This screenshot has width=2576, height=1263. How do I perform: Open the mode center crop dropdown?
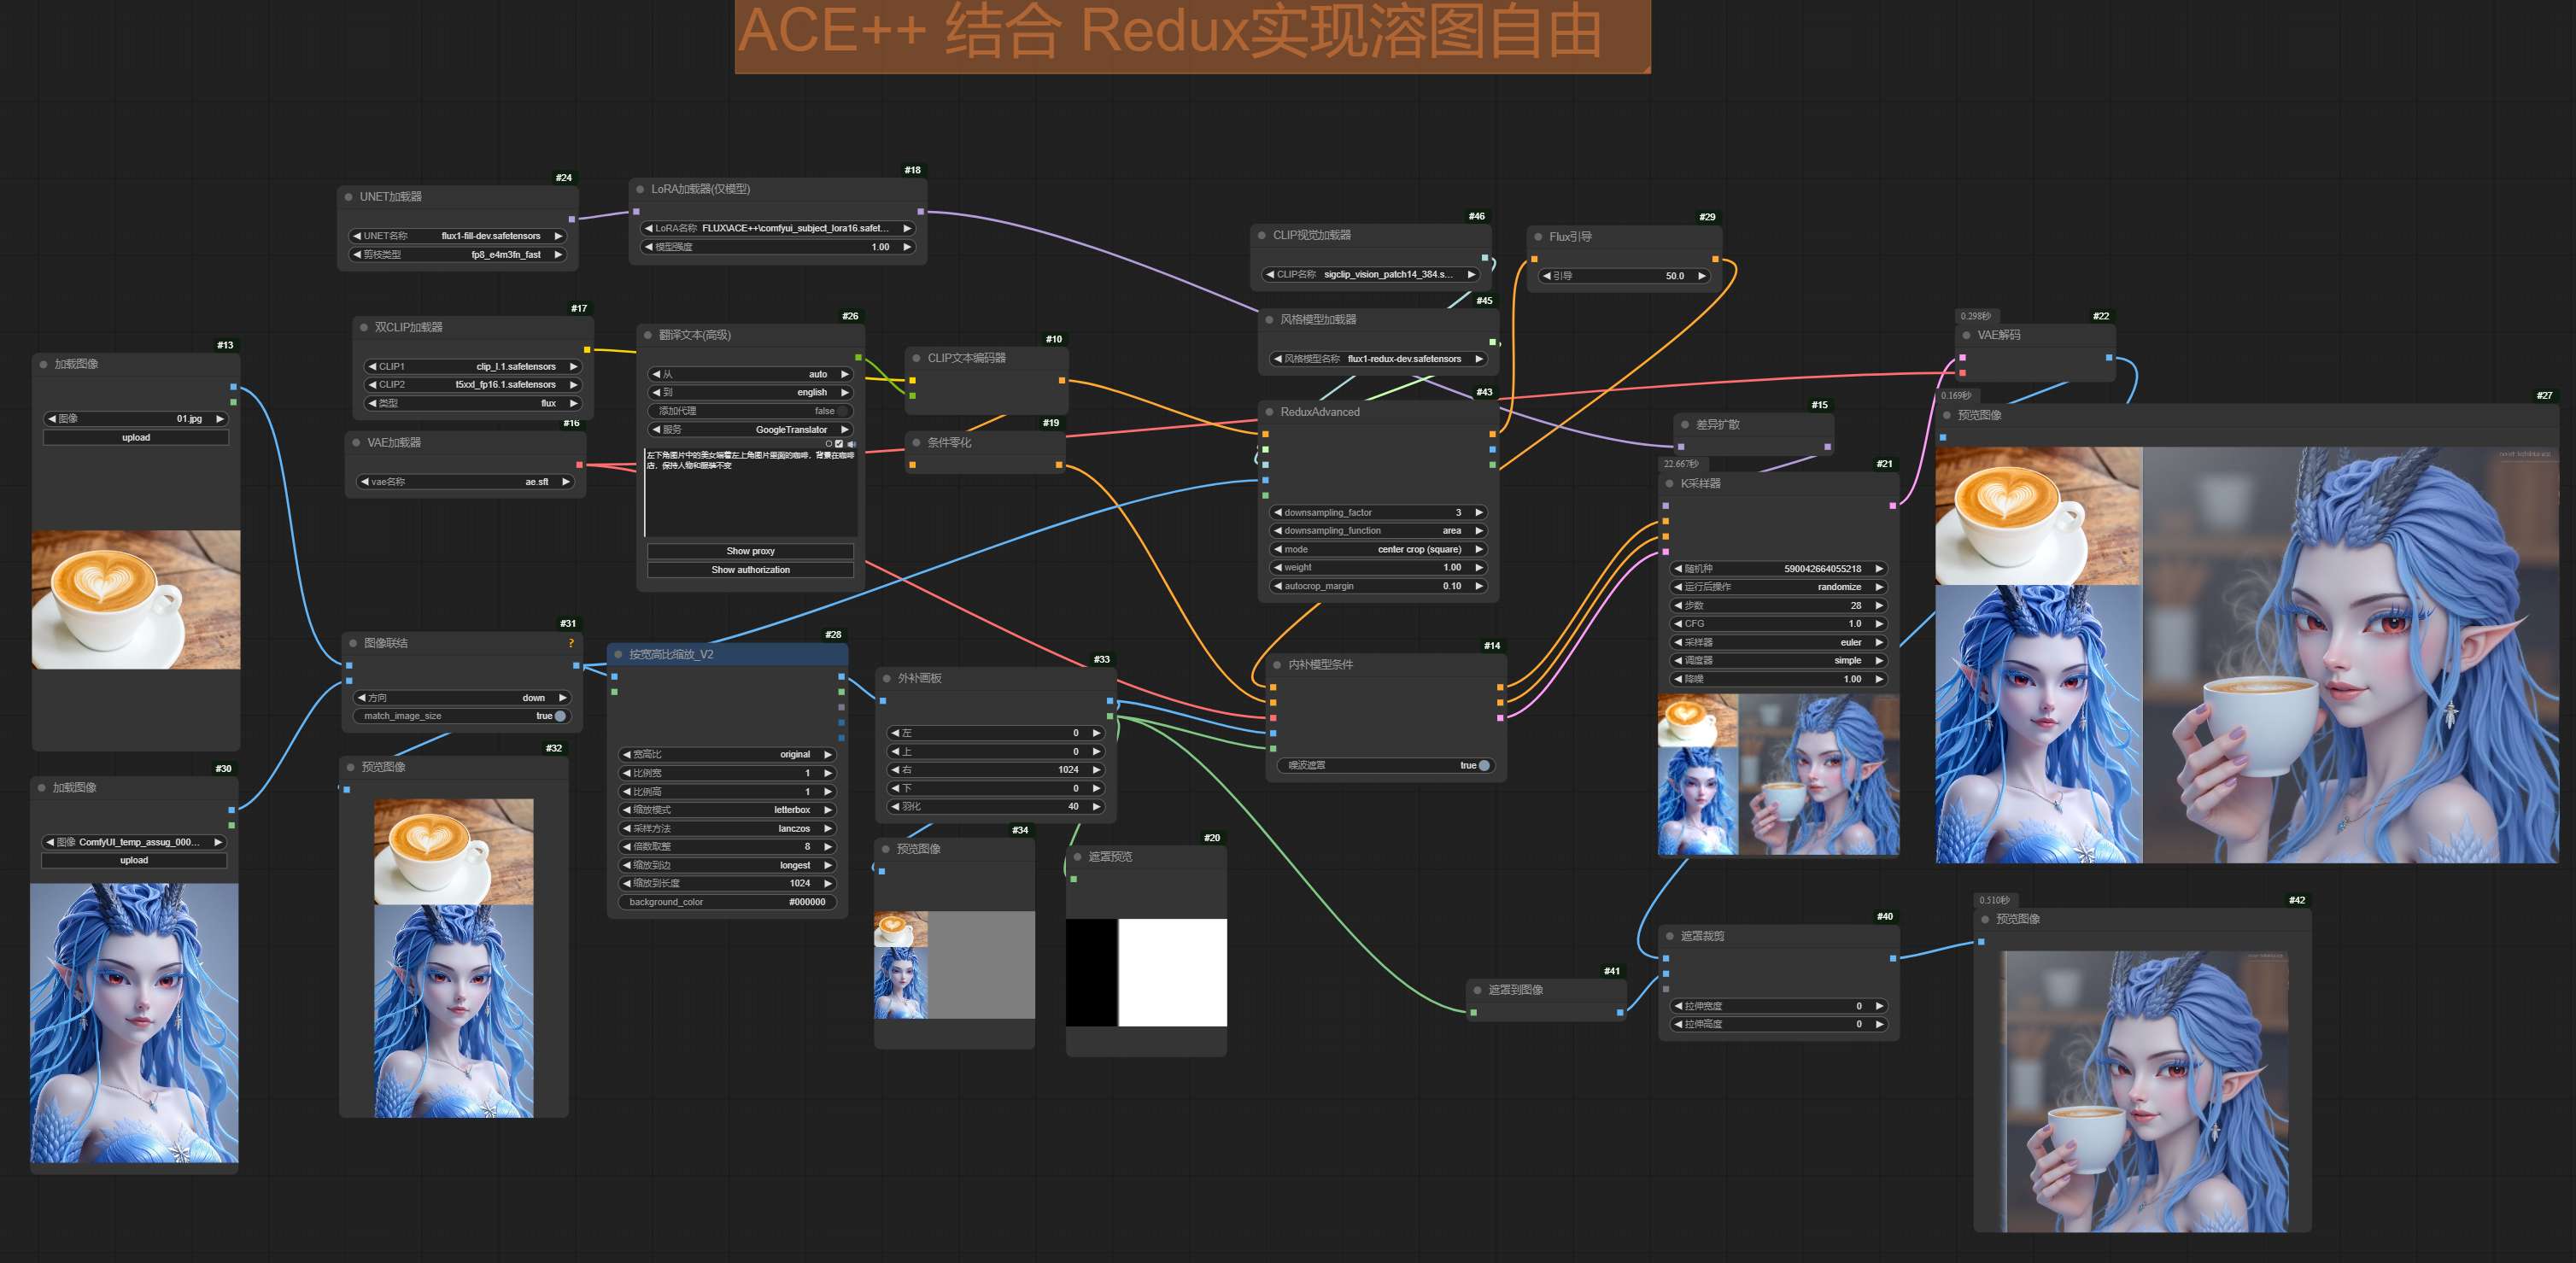tap(1380, 549)
